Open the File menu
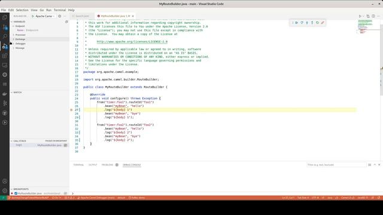Viewport: 383px width, 215px height. point(4,10)
